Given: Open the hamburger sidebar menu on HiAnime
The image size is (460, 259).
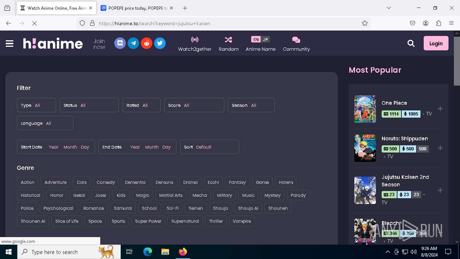Looking at the screenshot, I should point(10,44).
